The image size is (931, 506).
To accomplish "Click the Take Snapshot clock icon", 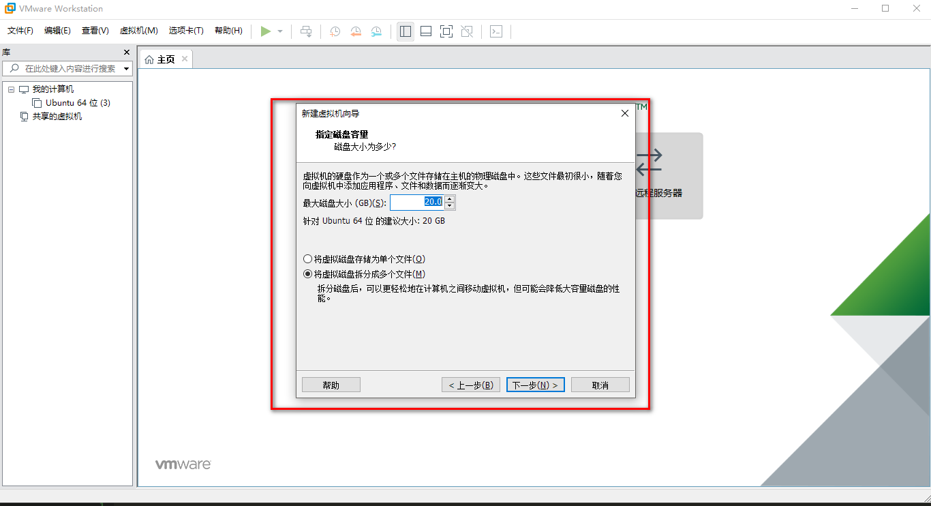I will pyautogui.click(x=335, y=31).
